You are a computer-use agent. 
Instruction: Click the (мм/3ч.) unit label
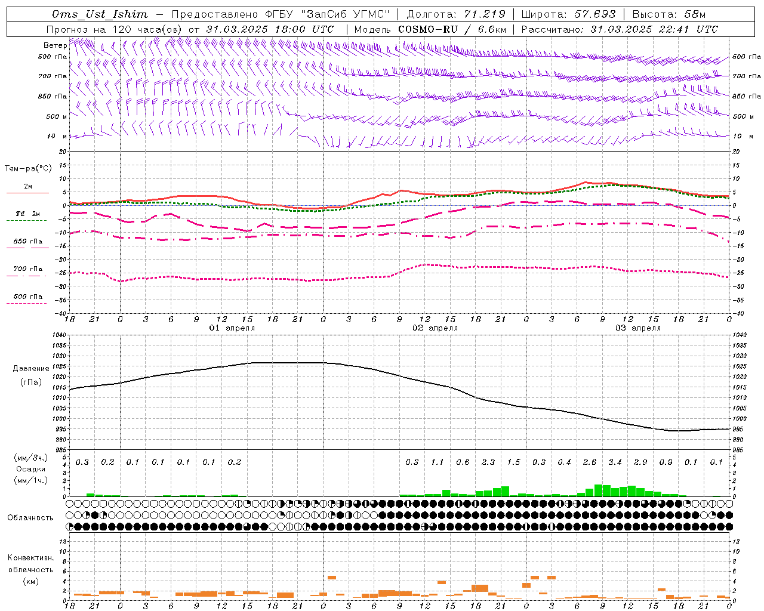[x=30, y=458]
